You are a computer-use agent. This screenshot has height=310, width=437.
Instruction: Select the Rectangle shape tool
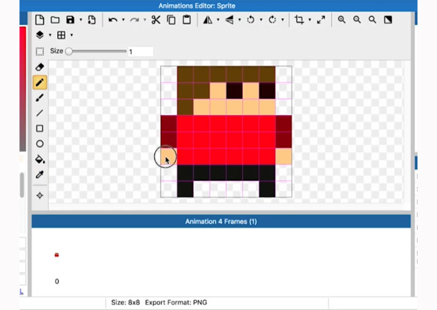pyautogui.click(x=40, y=128)
